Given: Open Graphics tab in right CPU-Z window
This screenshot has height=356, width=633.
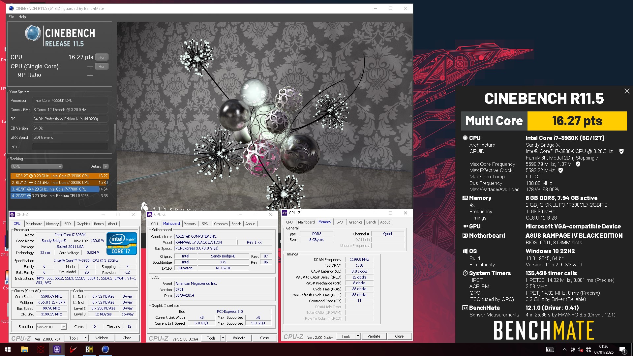Looking at the screenshot, I should (355, 222).
